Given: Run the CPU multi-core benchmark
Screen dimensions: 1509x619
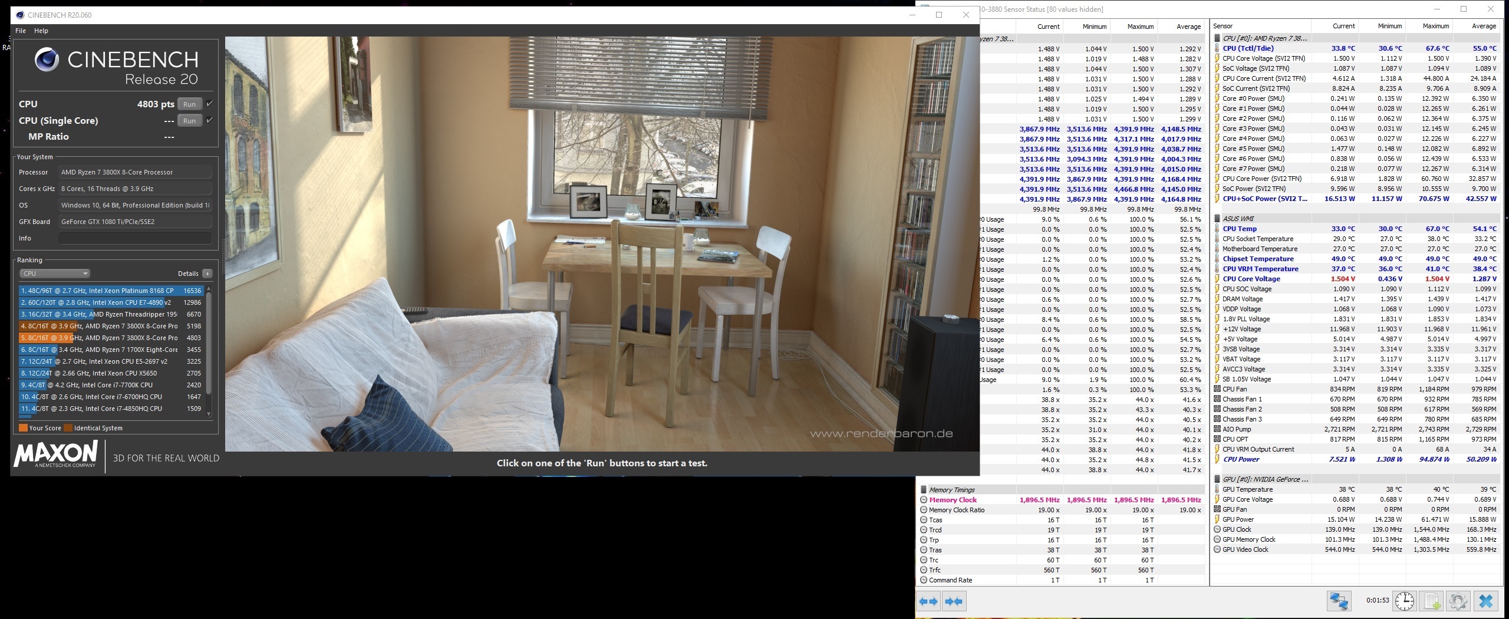Looking at the screenshot, I should (189, 104).
